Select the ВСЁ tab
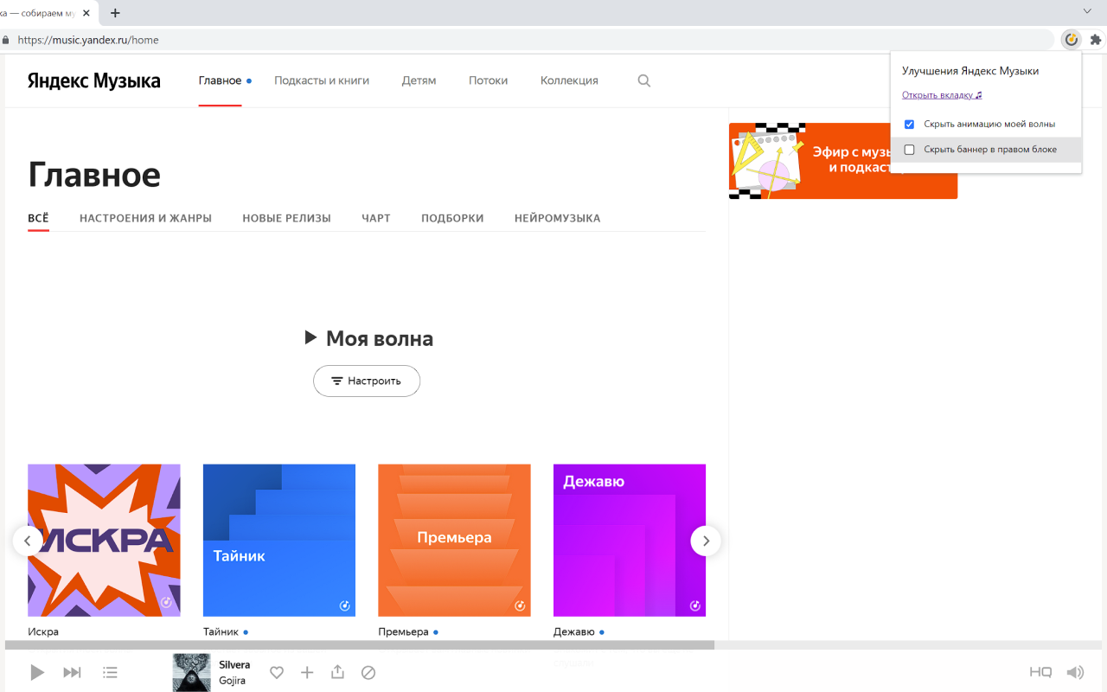The image size is (1107, 692). click(38, 218)
